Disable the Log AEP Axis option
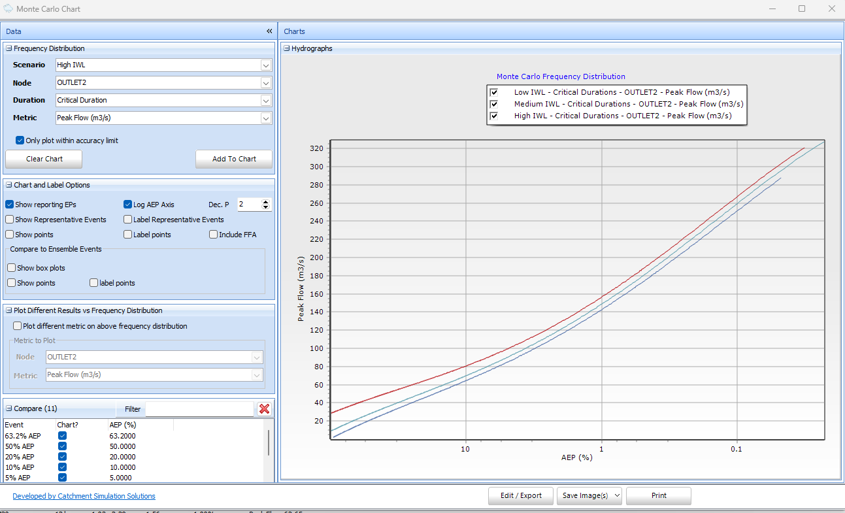Image resolution: width=845 pixels, height=513 pixels. [x=128, y=204]
